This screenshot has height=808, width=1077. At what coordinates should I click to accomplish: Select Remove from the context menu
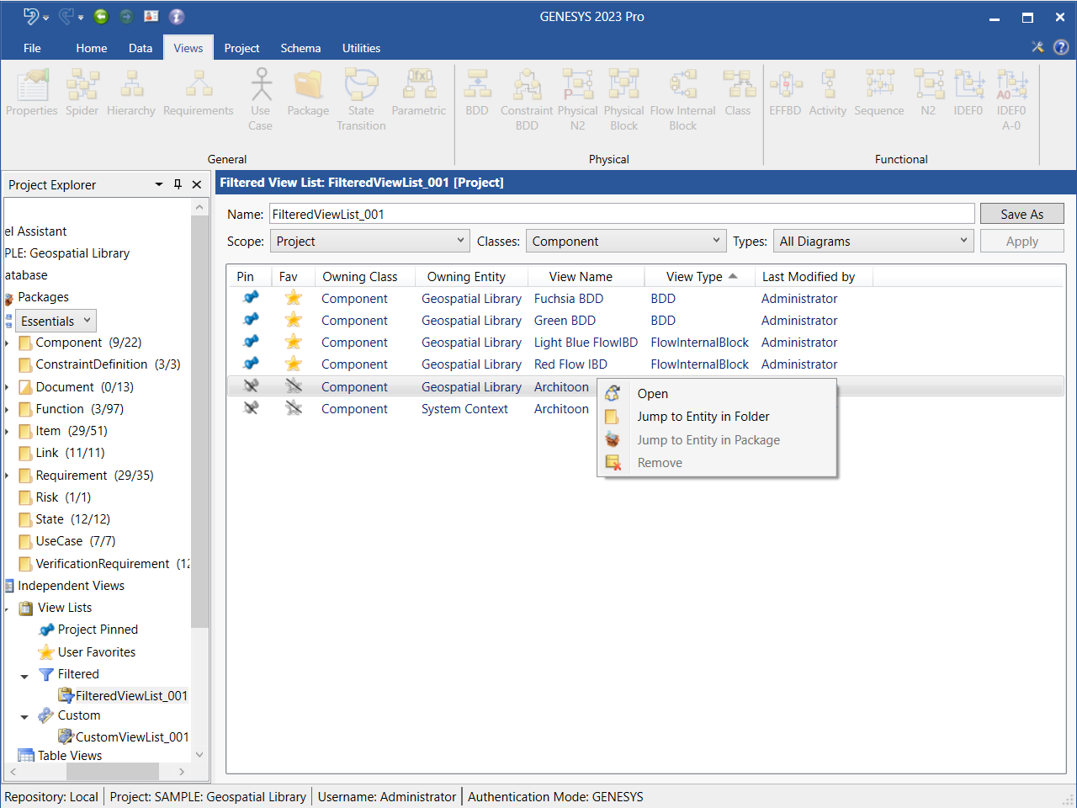pos(660,463)
